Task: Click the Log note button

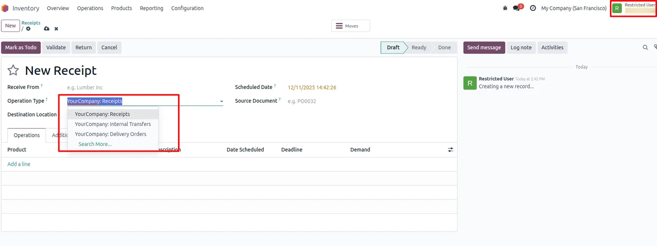Action: pyautogui.click(x=521, y=47)
